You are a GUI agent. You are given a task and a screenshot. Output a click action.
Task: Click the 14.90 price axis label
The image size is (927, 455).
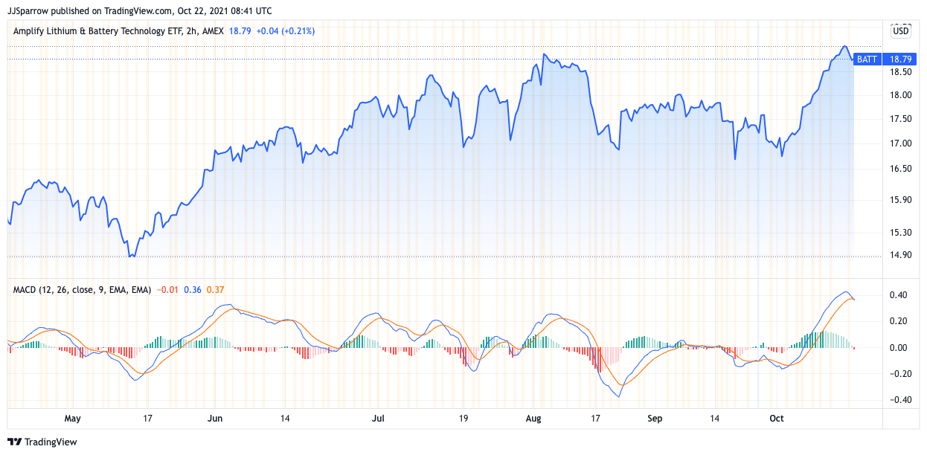point(901,255)
